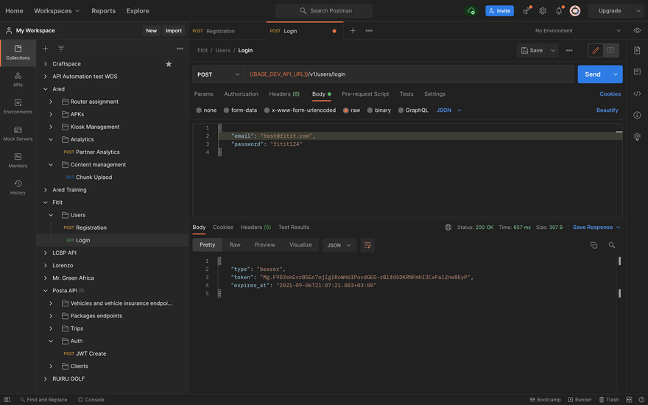Open the POST method dropdown
This screenshot has height=405, width=648.
[219, 74]
